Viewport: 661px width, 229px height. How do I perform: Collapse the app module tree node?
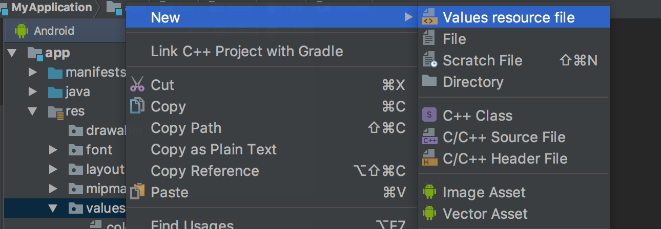point(12,53)
